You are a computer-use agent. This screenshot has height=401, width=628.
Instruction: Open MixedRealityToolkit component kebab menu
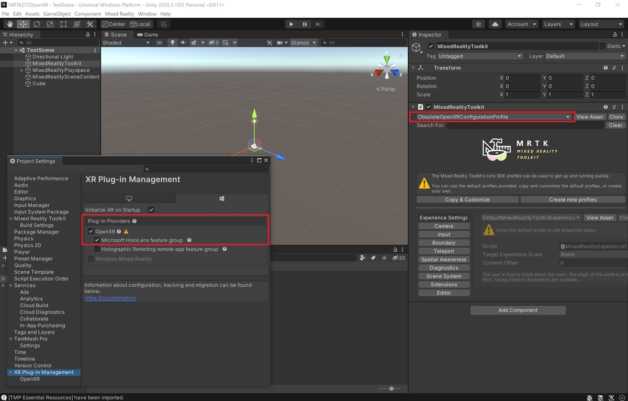(621, 107)
